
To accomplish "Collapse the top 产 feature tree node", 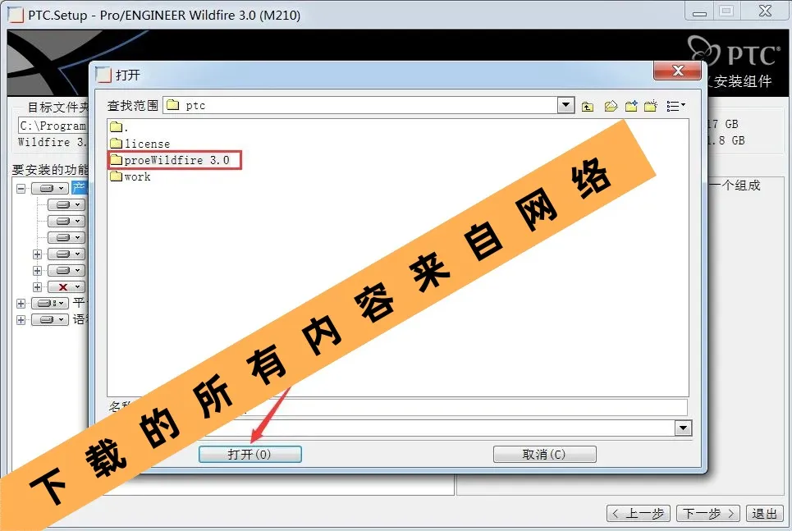I will pos(21,189).
